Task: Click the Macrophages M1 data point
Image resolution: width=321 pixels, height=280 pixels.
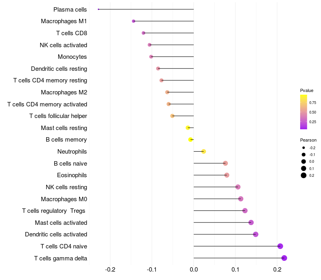Action: tap(134, 21)
